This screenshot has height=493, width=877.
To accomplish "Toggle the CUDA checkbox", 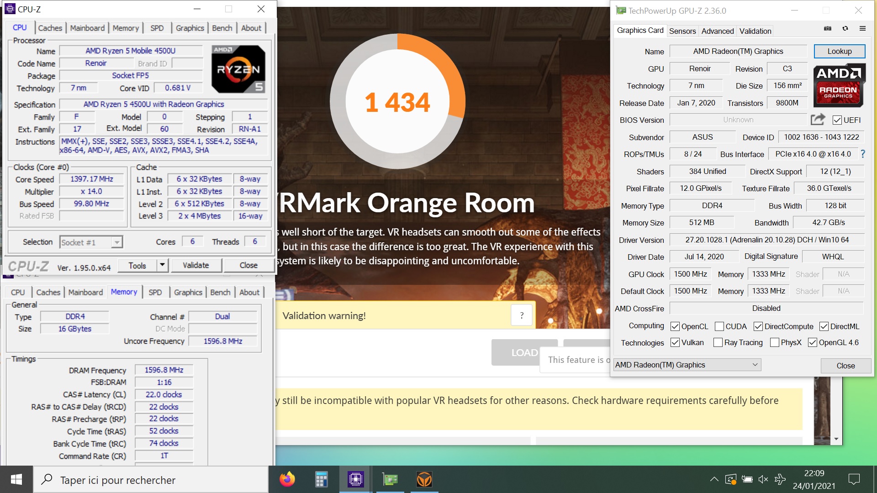I will coord(719,326).
